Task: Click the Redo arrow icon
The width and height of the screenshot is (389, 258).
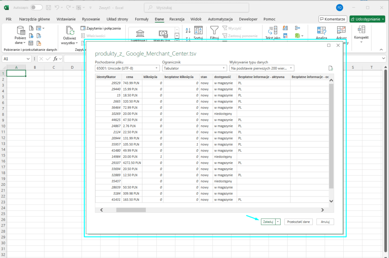Action: (x=68, y=8)
